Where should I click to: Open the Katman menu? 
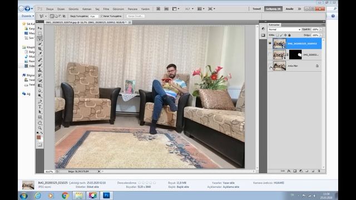(87, 9)
